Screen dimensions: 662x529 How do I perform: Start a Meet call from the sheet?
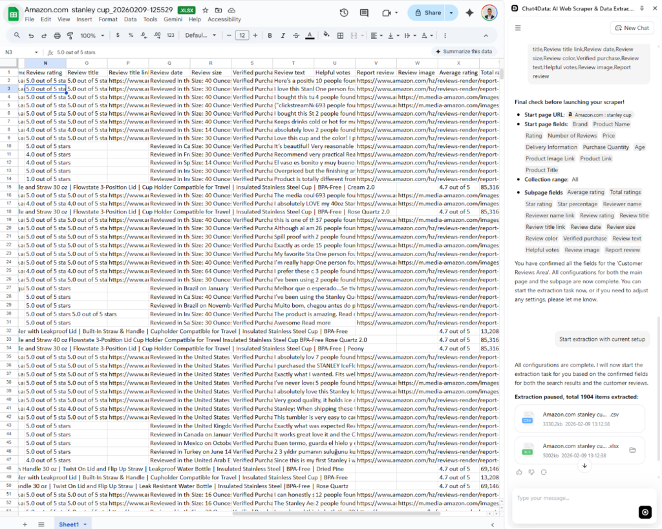[387, 12]
